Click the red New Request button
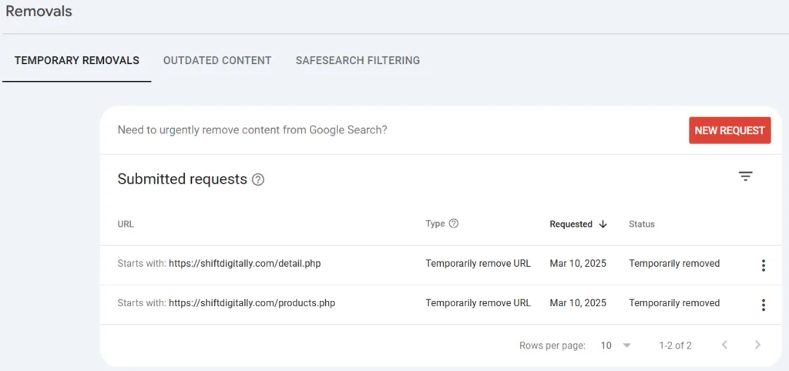This screenshot has height=371, width=789. pos(730,130)
